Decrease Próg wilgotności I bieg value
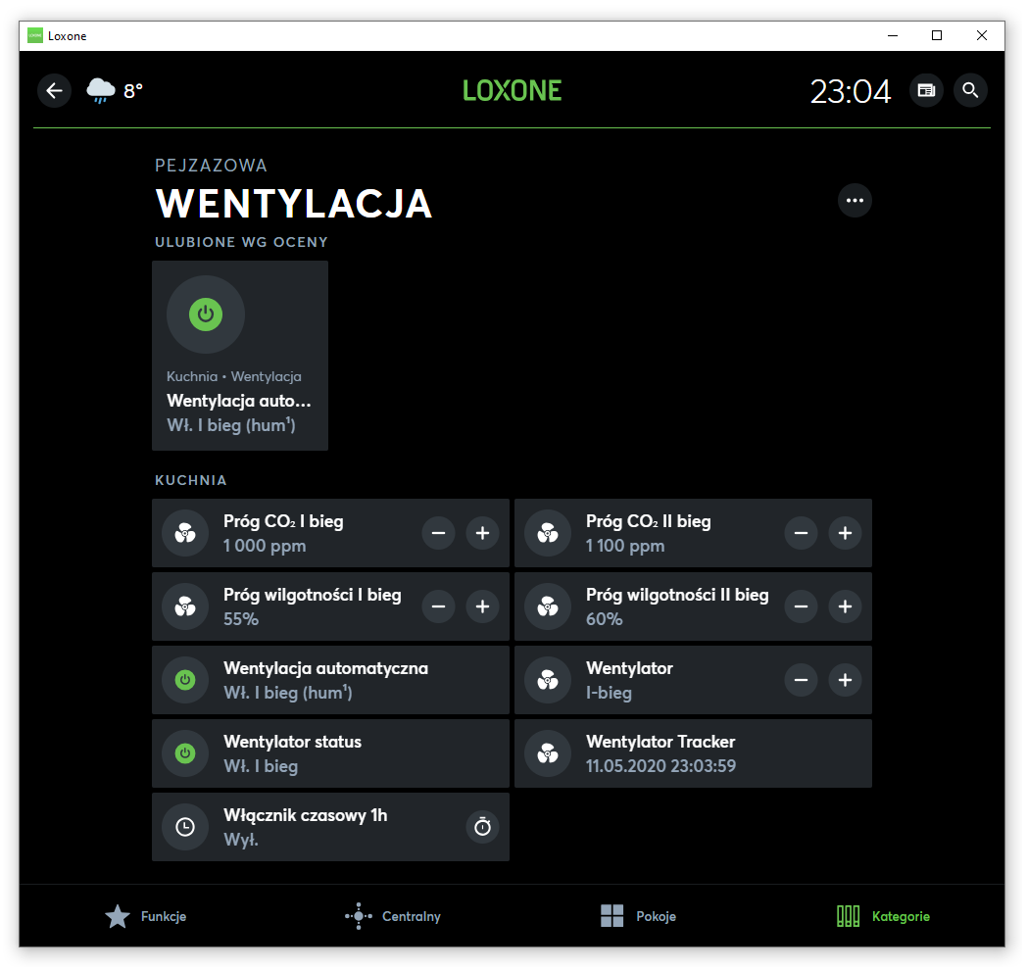This screenshot has width=1027, height=969. (438, 606)
